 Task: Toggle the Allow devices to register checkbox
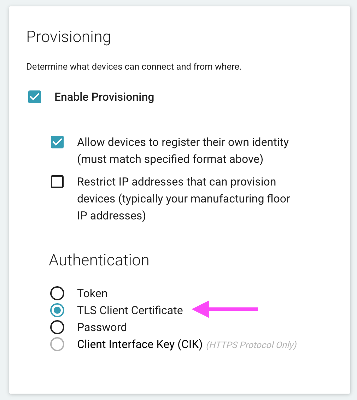57,142
